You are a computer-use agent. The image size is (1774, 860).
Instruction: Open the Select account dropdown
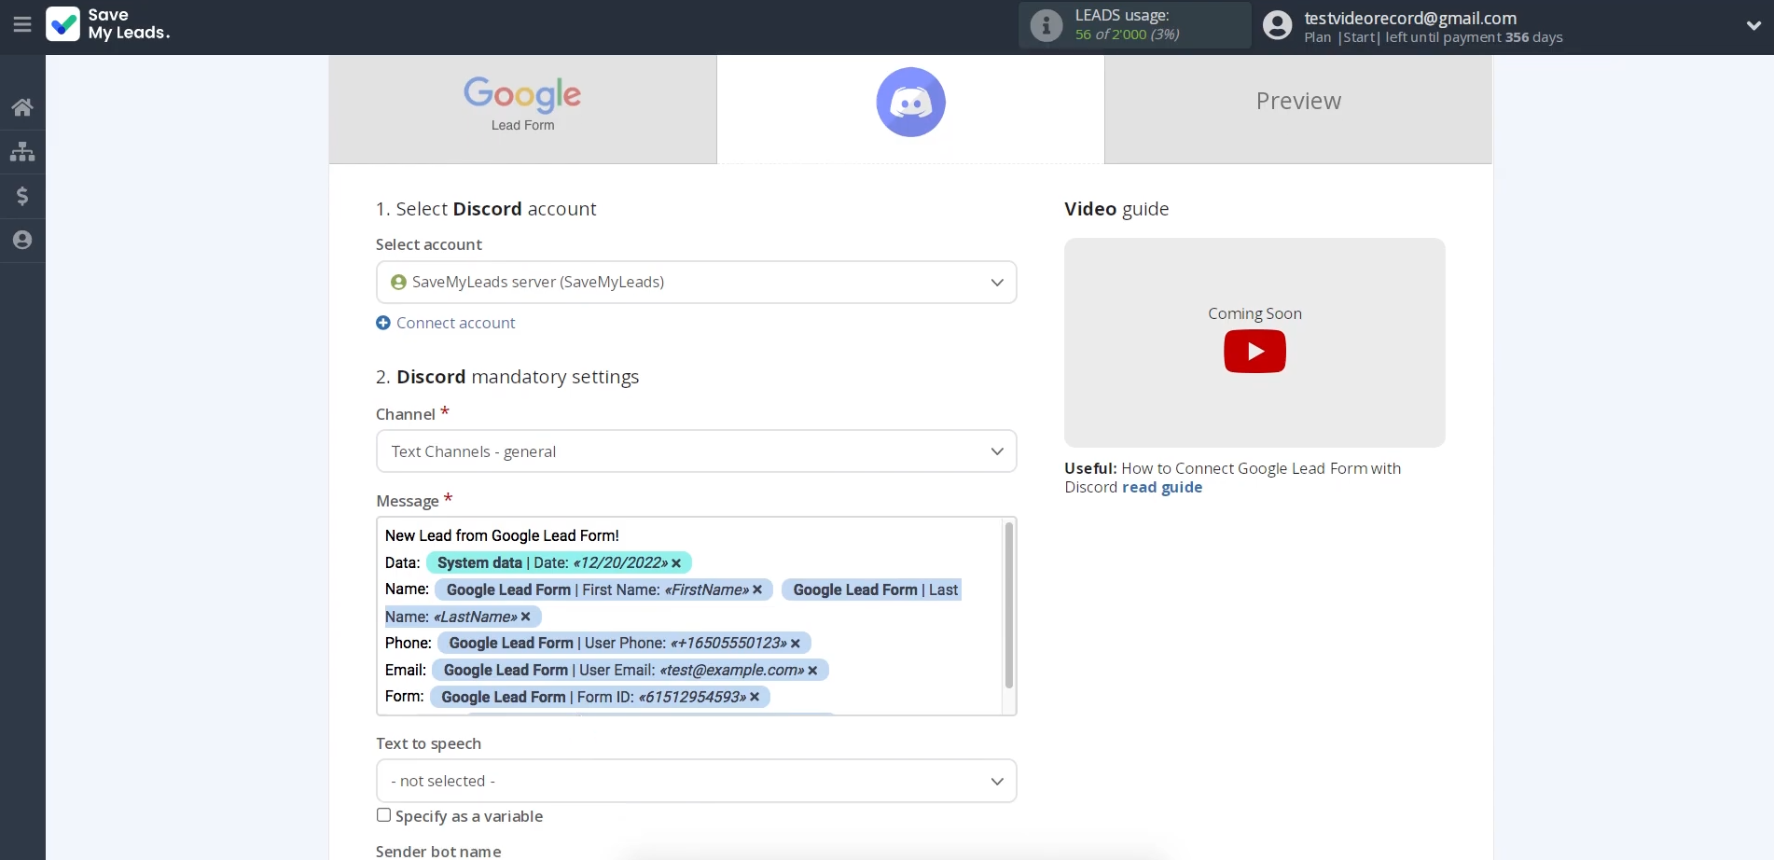click(696, 282)
